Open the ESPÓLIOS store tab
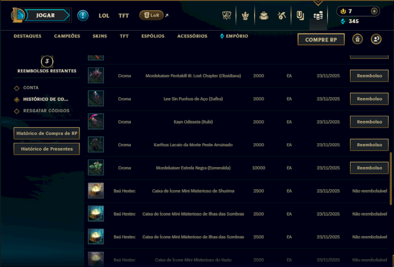 (x=153, y=36)
